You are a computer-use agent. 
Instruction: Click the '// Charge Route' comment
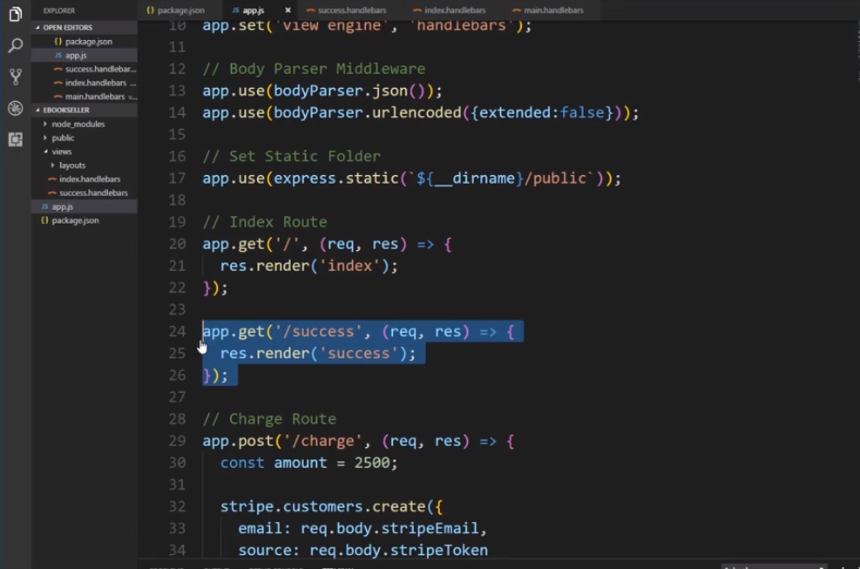click(268, 419)
